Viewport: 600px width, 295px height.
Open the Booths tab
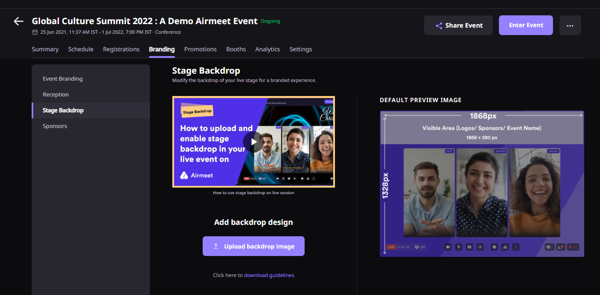point(236,49)
